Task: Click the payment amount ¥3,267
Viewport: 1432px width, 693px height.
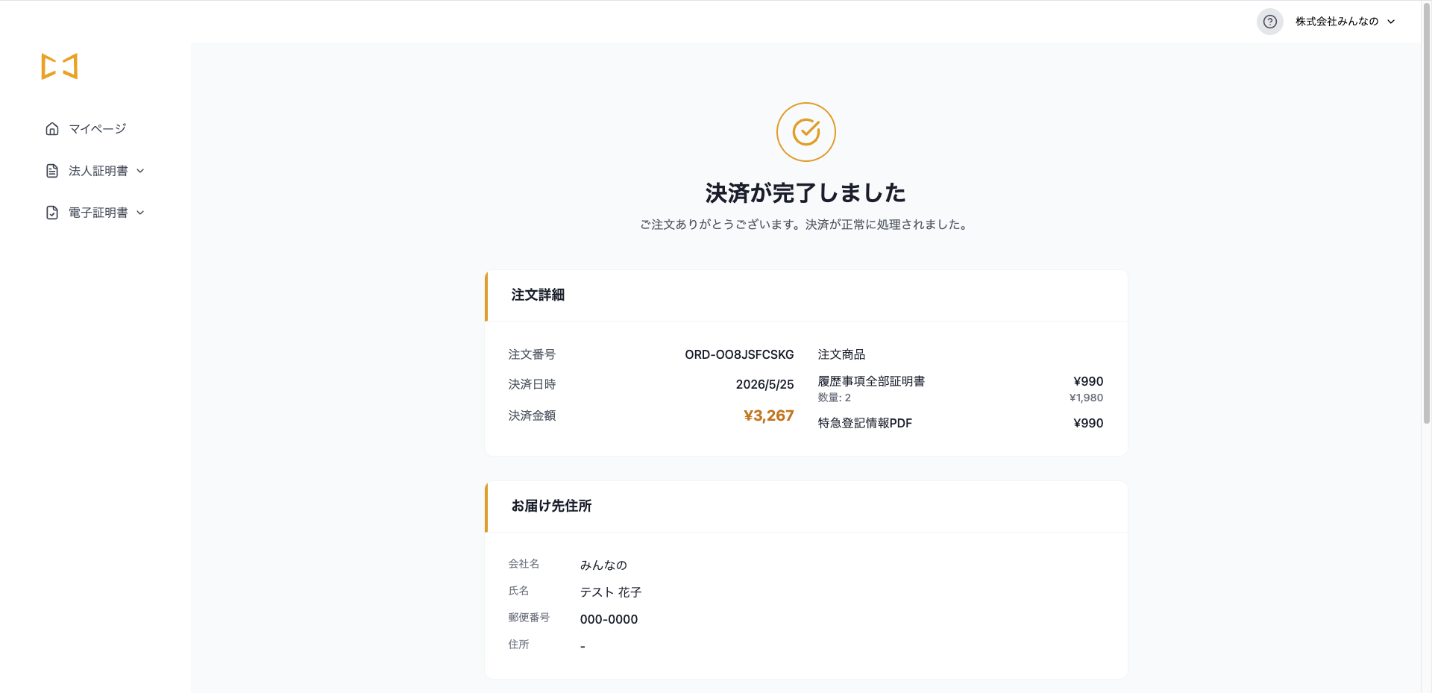Action: click(x=768, y=416)
